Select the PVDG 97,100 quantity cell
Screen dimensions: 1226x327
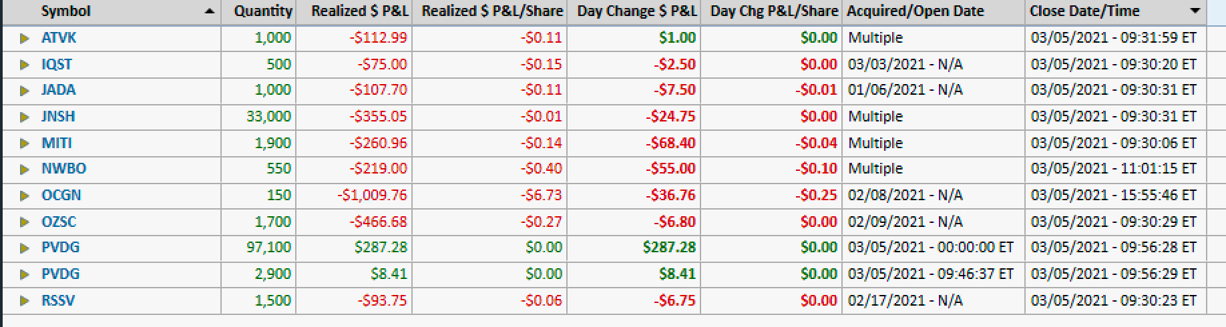268,248
